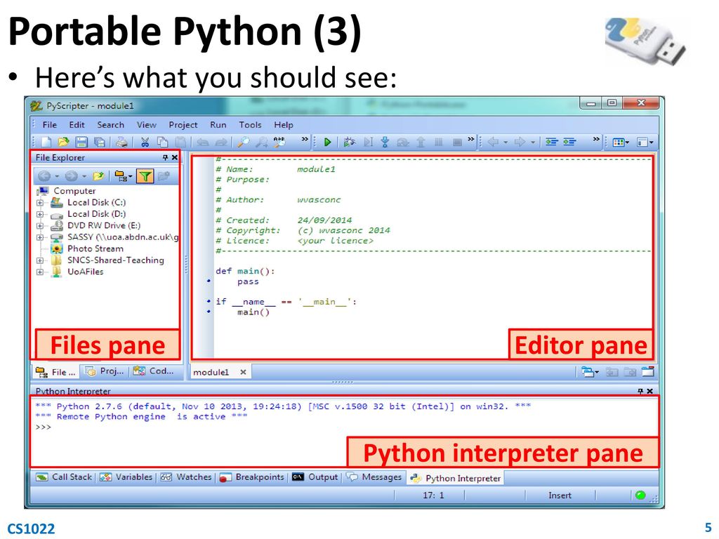Toggle the File Explorer filter funnel button
Image resolution: width=719 pixels, height=539 pixels.
(144, 176)
